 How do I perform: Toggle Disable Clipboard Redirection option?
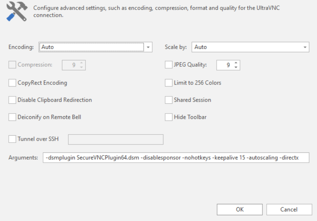(x=12, y=100)
